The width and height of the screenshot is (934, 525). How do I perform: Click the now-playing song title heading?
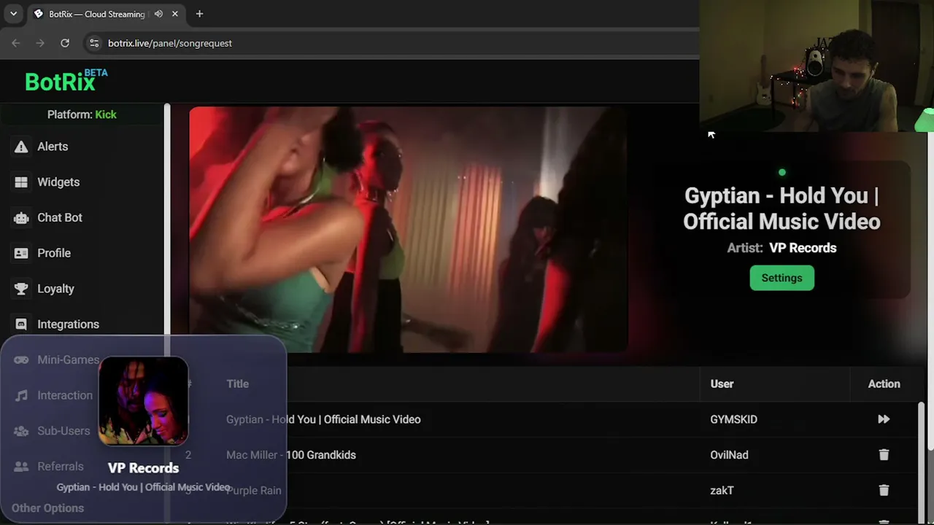(781, 209)
